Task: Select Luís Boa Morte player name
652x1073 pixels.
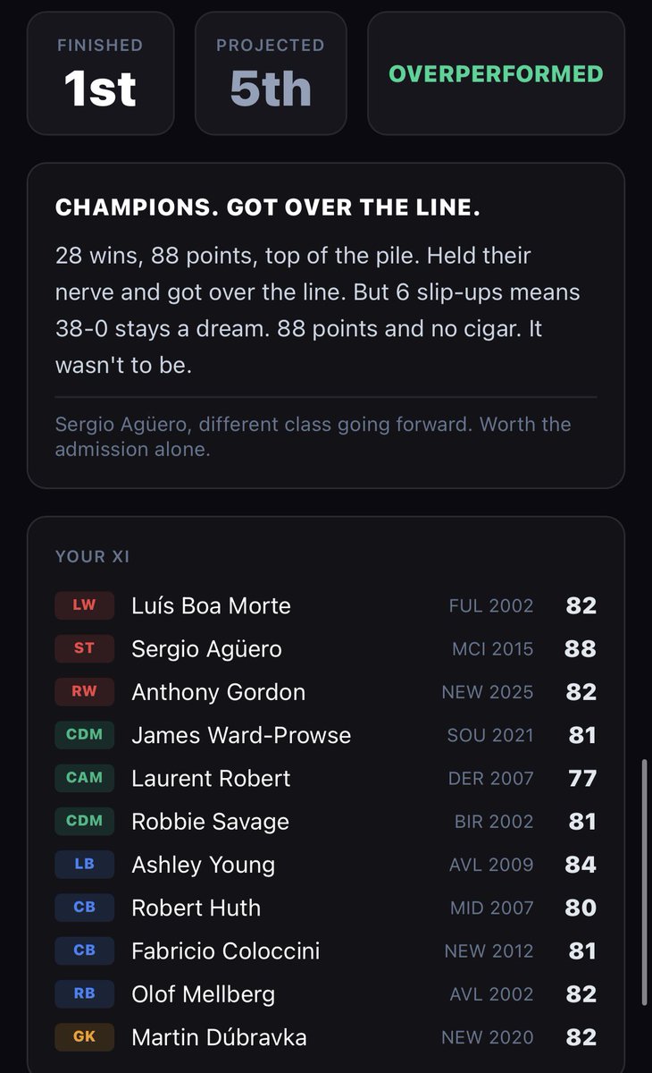Action: 211,605
